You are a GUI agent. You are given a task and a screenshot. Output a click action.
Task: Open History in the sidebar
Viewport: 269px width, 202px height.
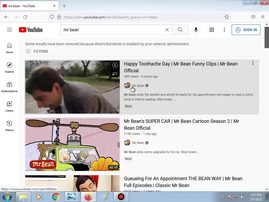[x=9, y=126]
